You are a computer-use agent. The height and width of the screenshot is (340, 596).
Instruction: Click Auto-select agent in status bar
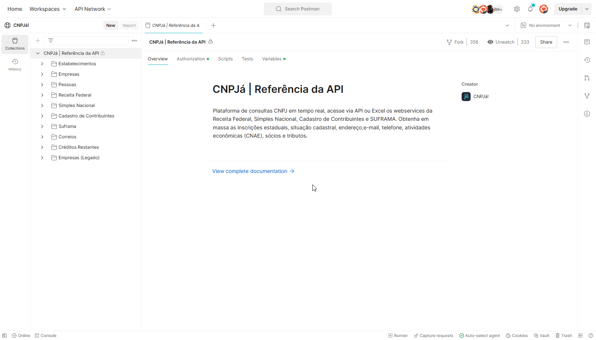(480, 336)
